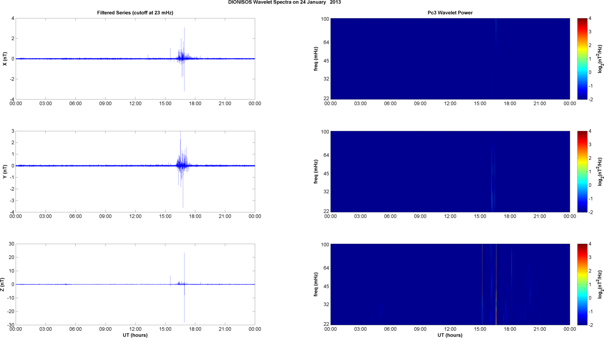604x338 pixels.
Task: Click the '-20' tick on the Z plot y-axis
Action: tap(11, 311)
